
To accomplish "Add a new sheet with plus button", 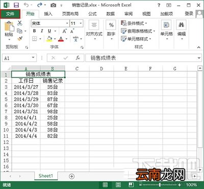I will coord(72,176).
